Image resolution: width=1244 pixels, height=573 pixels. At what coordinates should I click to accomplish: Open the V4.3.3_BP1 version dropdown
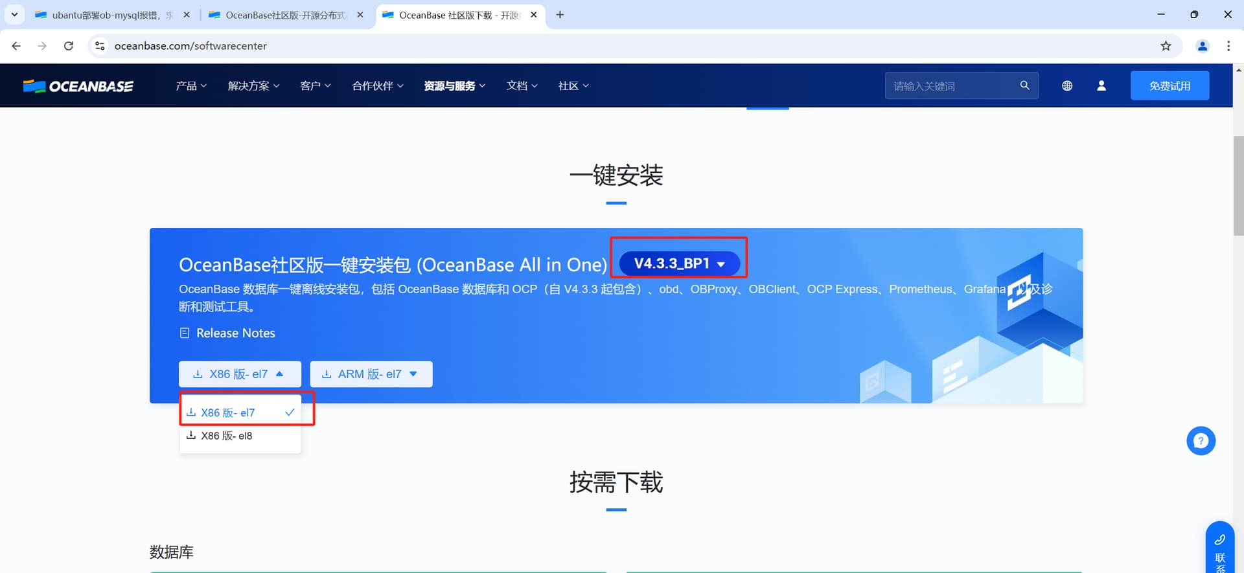tap(679, 264)
